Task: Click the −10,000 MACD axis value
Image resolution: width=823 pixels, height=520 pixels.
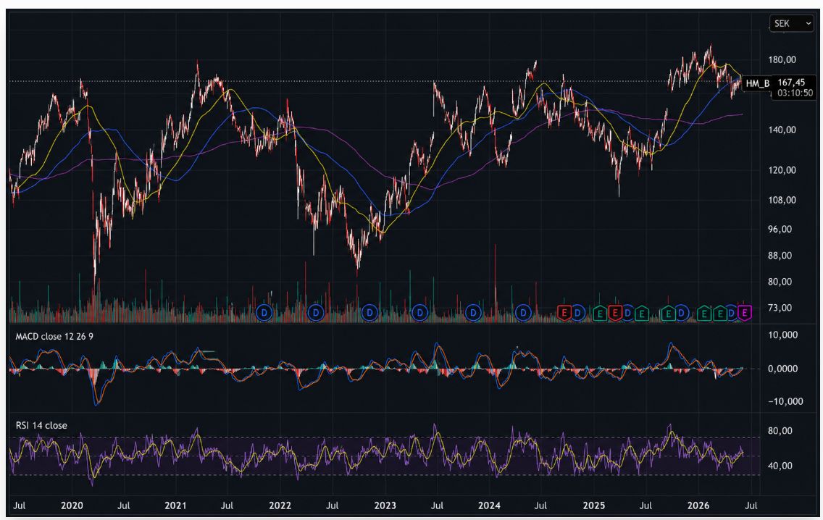Action: pyautogui.click(x=785, y=401)
